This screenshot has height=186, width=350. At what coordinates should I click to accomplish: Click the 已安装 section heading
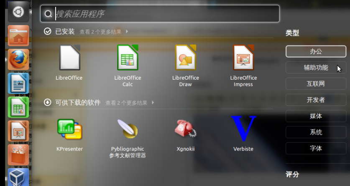point(65,31)
